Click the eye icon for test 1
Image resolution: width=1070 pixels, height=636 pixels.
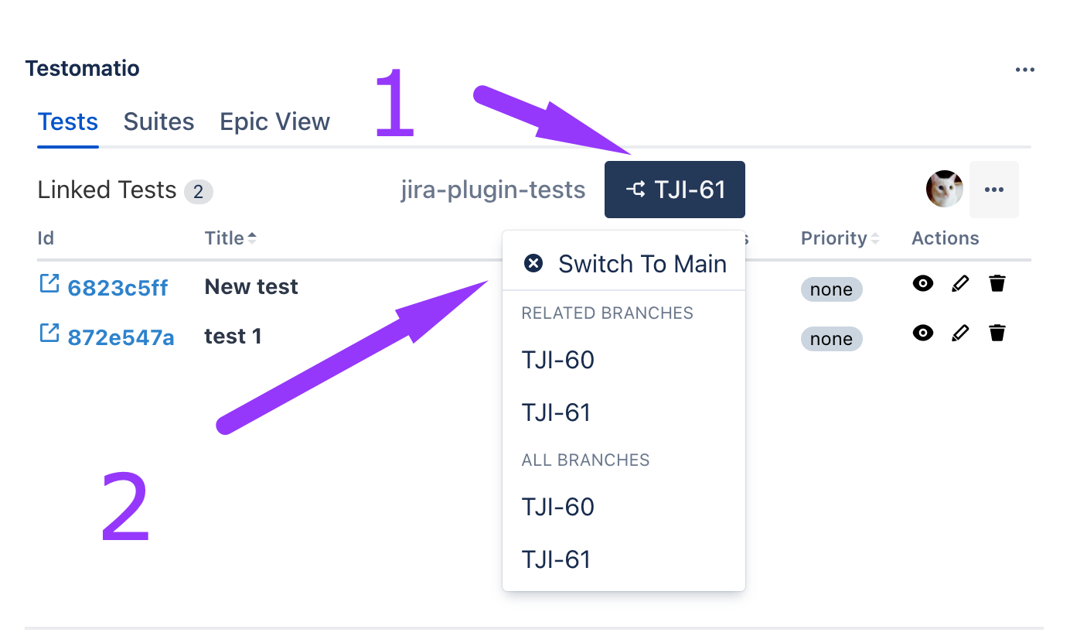click(x=922, y=333)
